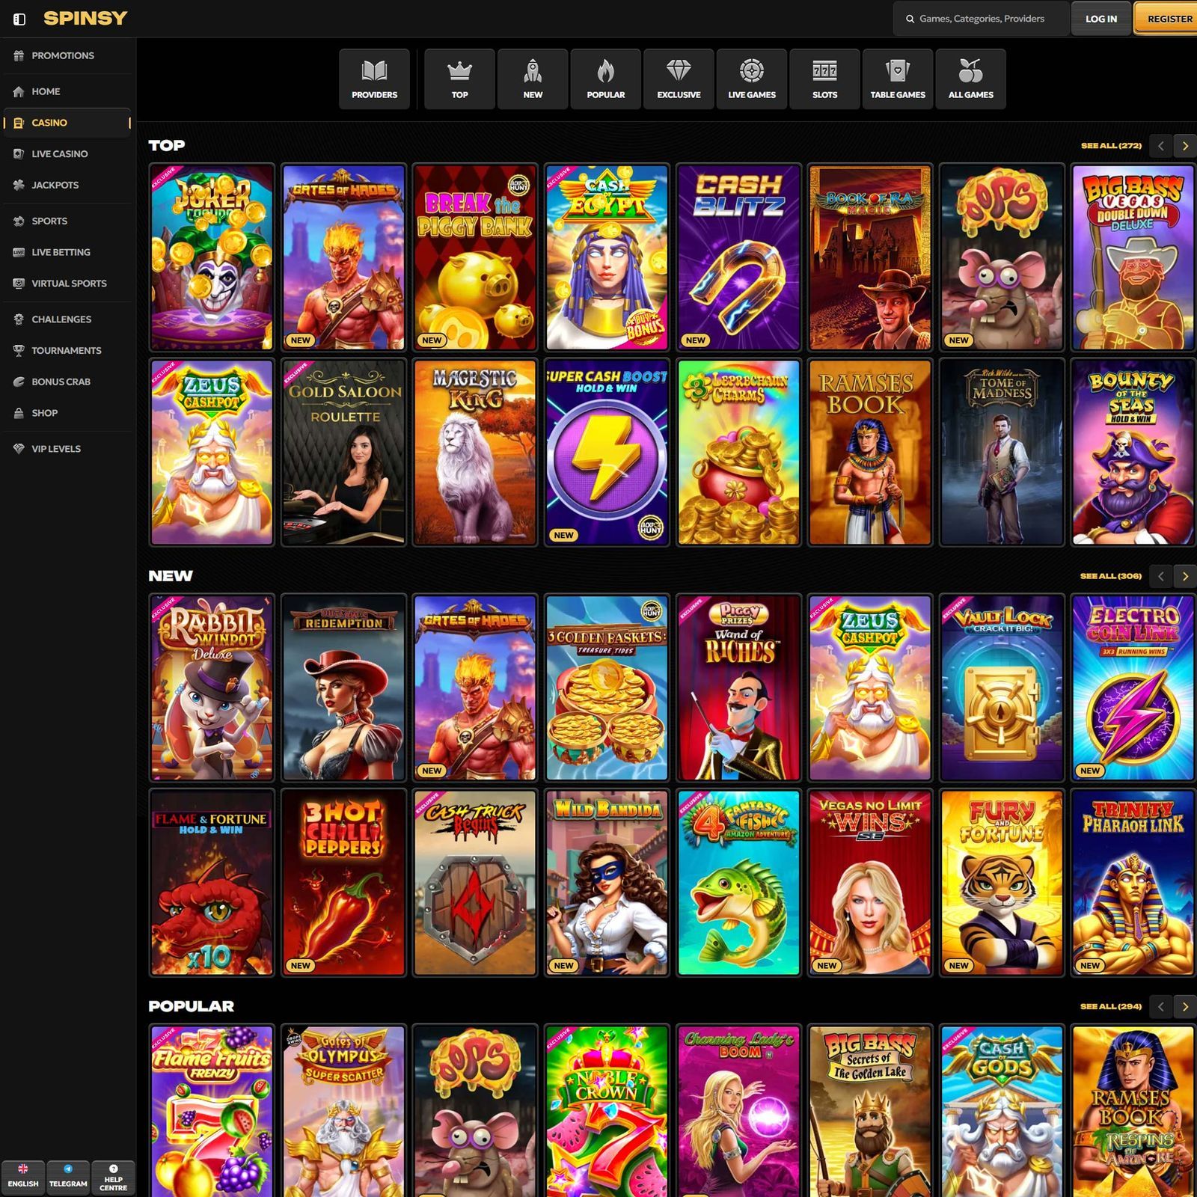The width and height of the screenshot is (1197, 1197).
Task: Open See All (306) for New
Action: point(1111,576)
